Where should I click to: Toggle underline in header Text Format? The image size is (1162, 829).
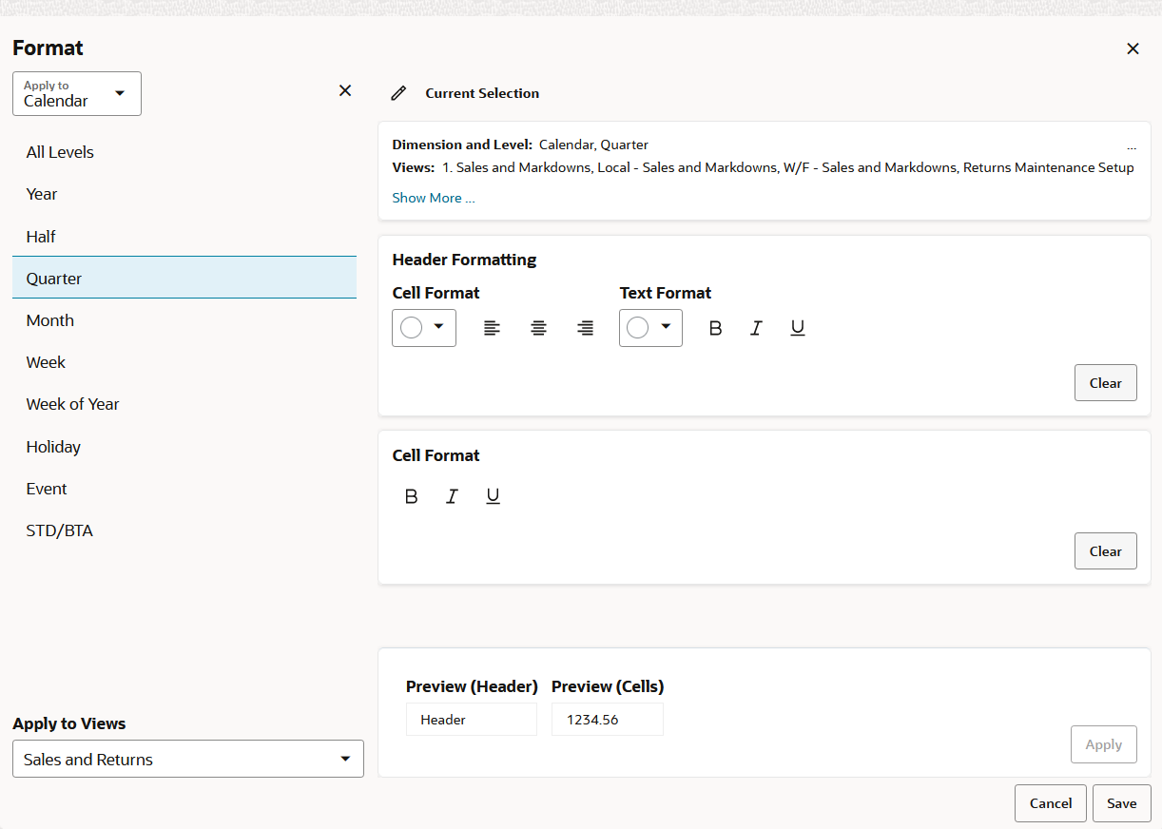click(798, 328)
